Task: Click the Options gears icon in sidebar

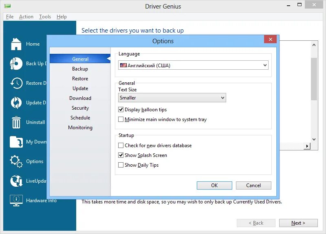Action: pyautogui.click(x=16, y=161)
